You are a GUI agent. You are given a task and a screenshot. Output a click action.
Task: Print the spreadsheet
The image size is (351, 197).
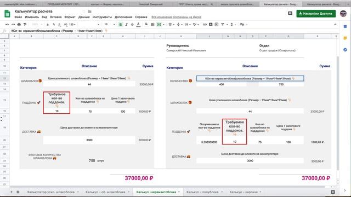coord(19,24)
